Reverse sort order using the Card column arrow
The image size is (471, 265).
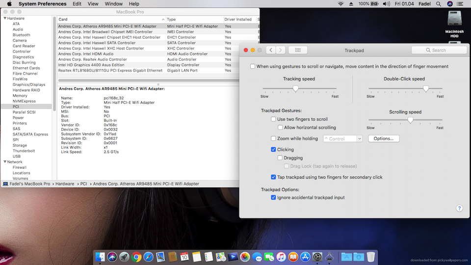163,19
